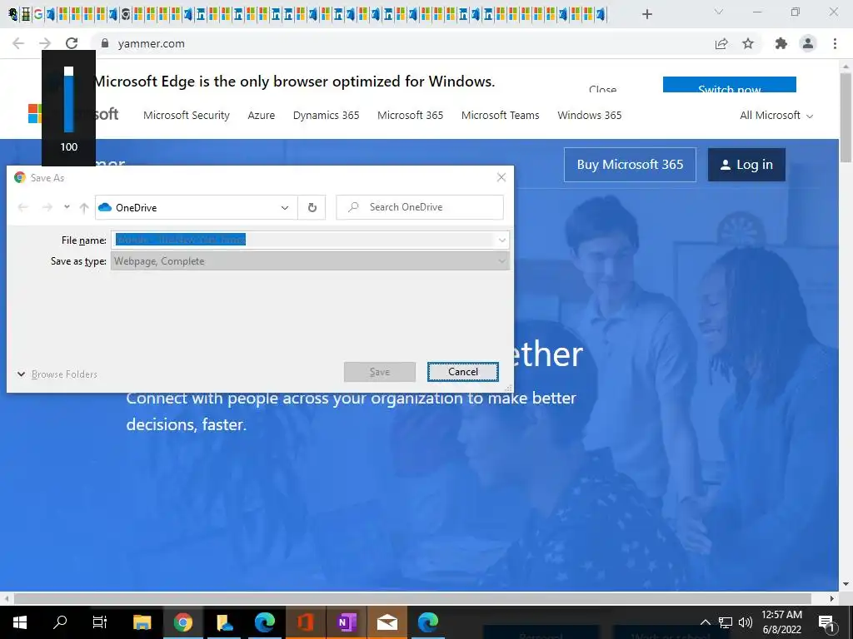853x639 pixels.
Task: Open Task View on taskbar
Action: (100, 622)
